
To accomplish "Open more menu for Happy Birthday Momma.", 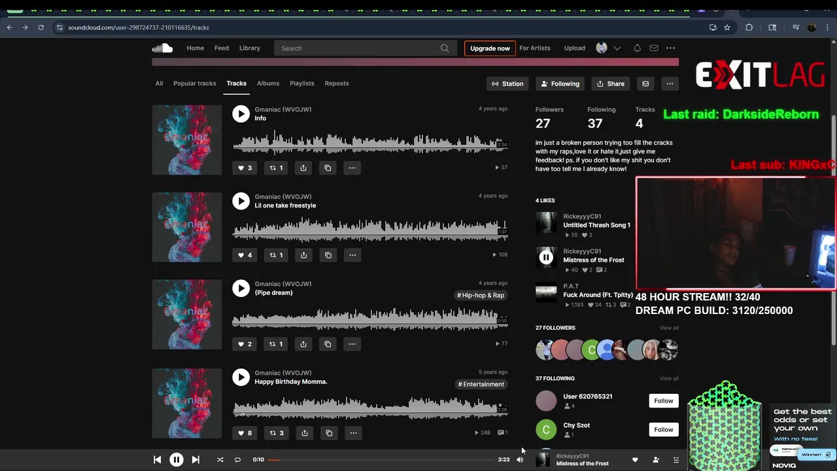I will 353,433.
